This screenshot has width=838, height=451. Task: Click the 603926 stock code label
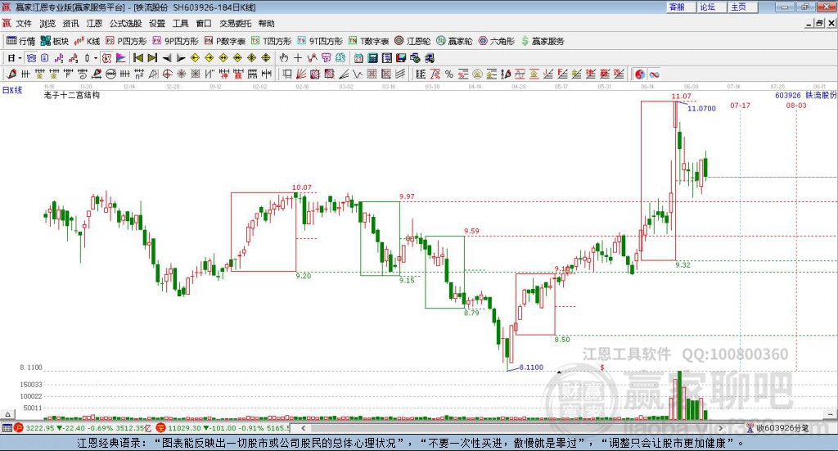coord(788,95)
